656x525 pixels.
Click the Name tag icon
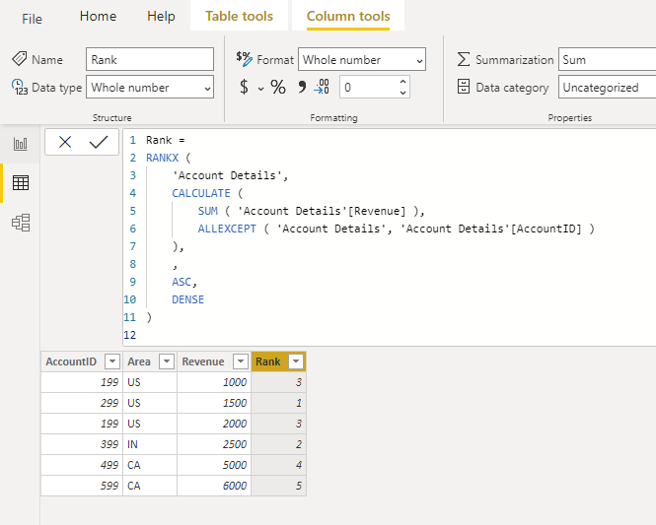click(20, 59)
